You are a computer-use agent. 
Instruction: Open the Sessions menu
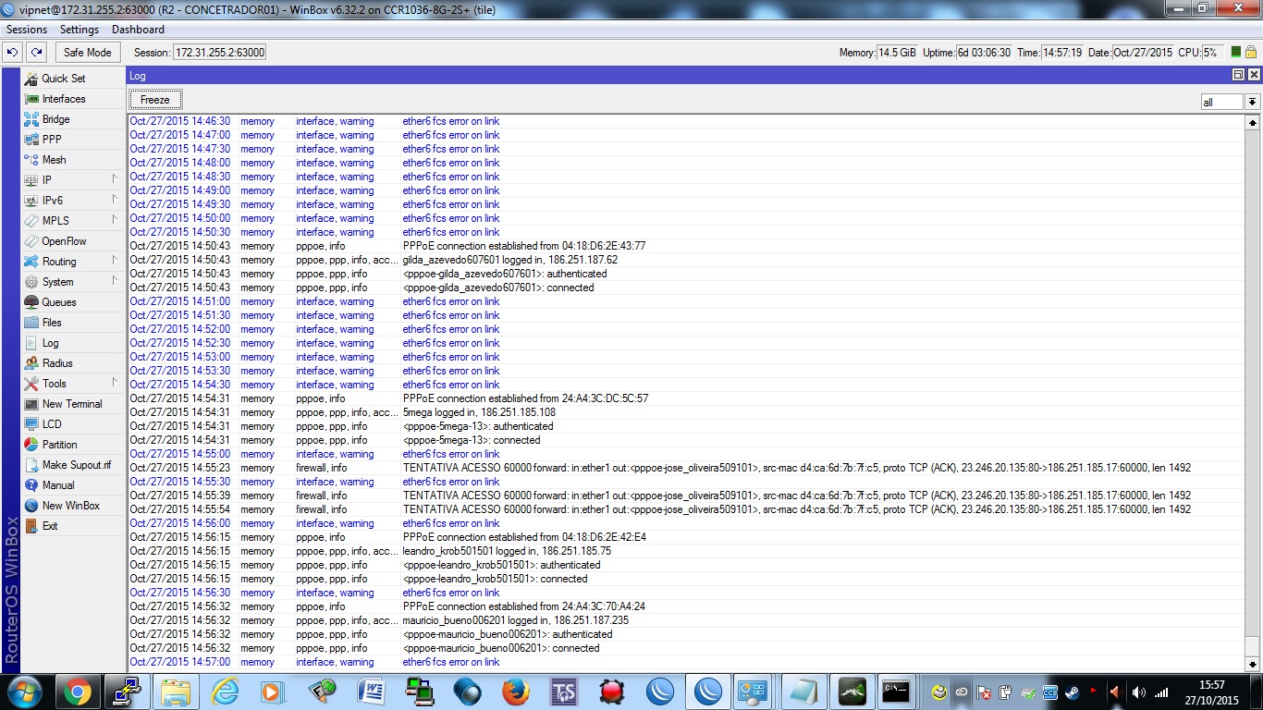click(x=27, y=30)
